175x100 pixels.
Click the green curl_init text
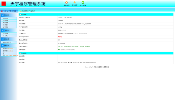coord(60,46)
